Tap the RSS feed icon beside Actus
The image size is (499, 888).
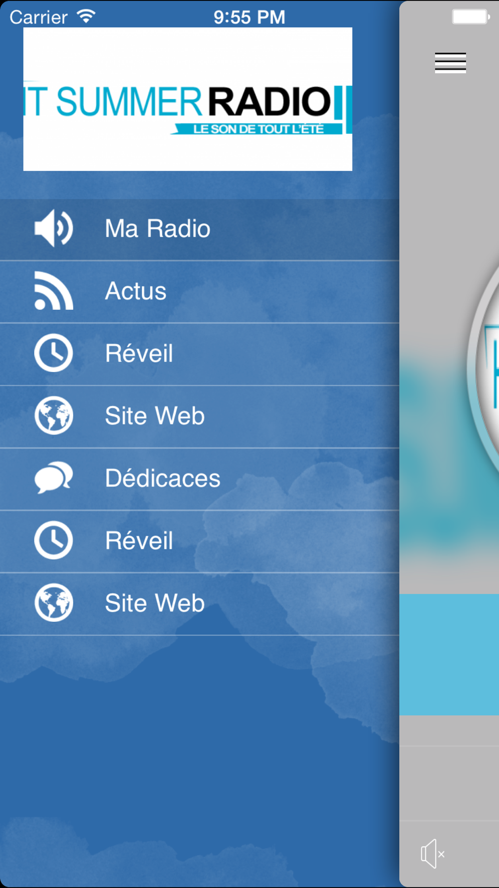pyautogui.click(x=53, y=291)
